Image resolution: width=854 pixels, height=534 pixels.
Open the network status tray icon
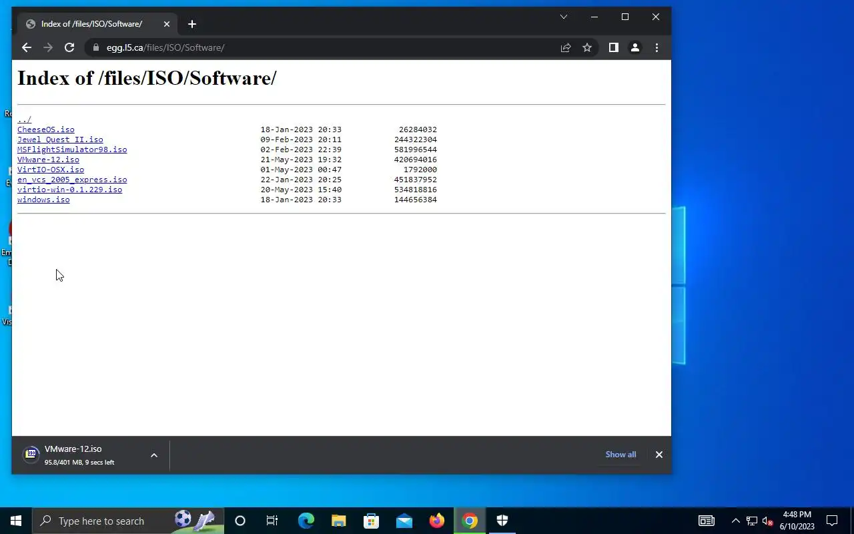(752, 521)
